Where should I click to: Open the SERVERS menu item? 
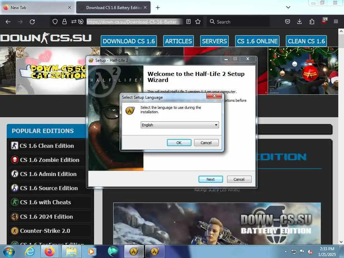pyautogui.click(x=214, y=41)
